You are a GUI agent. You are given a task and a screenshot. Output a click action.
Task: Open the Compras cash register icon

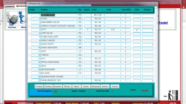(x=12, y=18)
